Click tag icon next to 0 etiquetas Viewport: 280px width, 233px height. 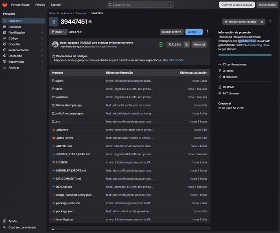click(x=220, y=77)
